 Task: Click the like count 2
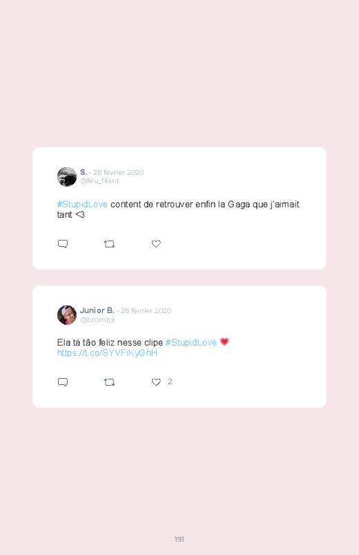click(170, 382)
